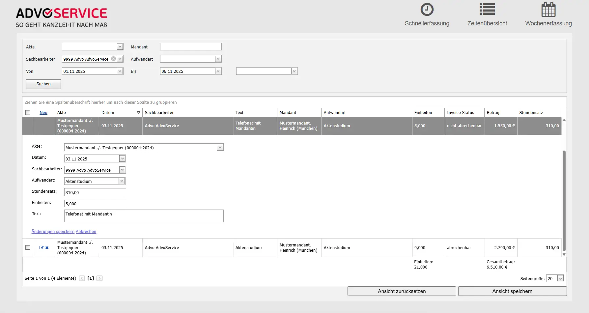589x313 pixels.
Task: Expand the Aufwandart filter dropdown
Action: pyautogui.click(x=218, y=59)
